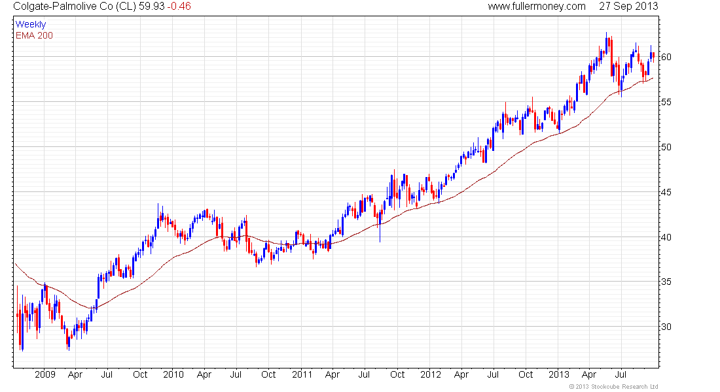Click the 2011 label on the time axis
Image resolution: width=720 pixels, height=392 pixels.
302,374
